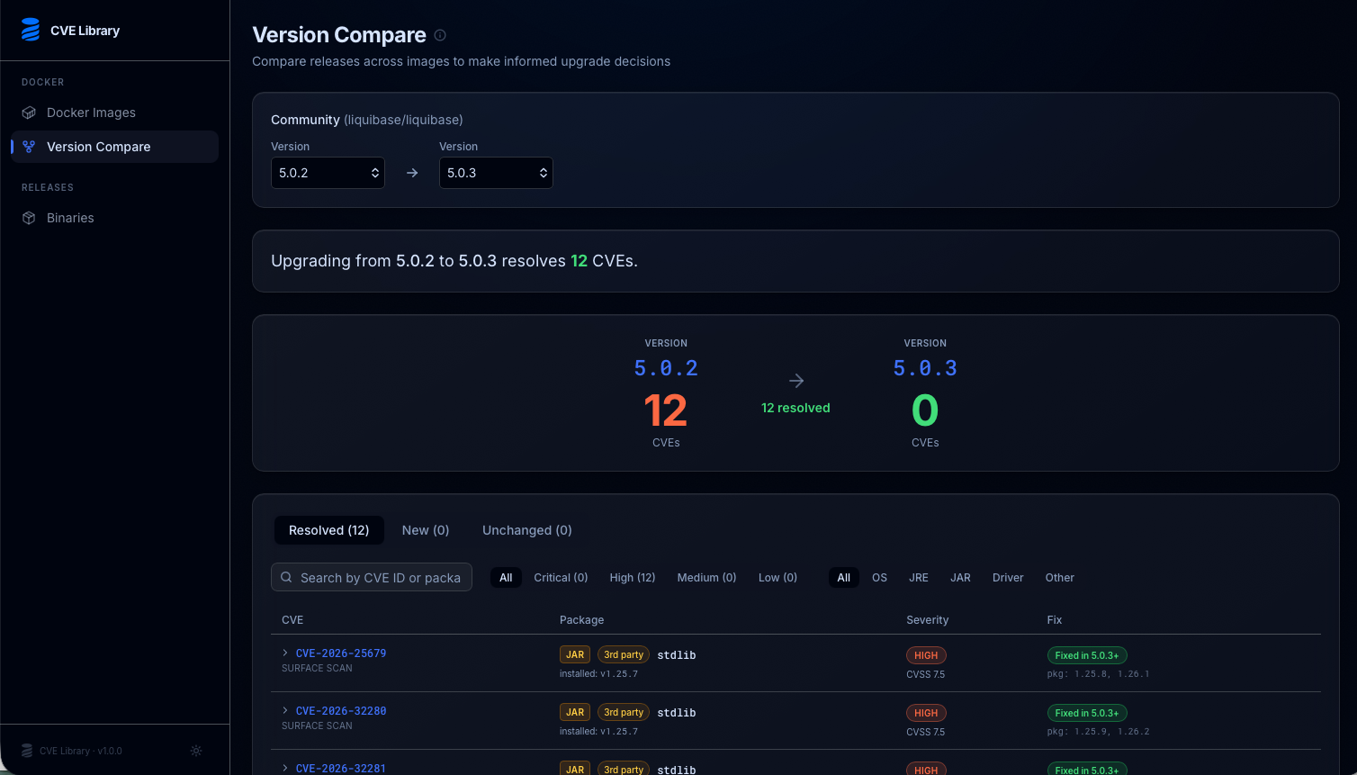Image resolution: width=1357 pixels, height=775 pixels.
Task: Click 'pkg: 1.25.8, 1.26.1' text
Action: (x=1098, y=674)
